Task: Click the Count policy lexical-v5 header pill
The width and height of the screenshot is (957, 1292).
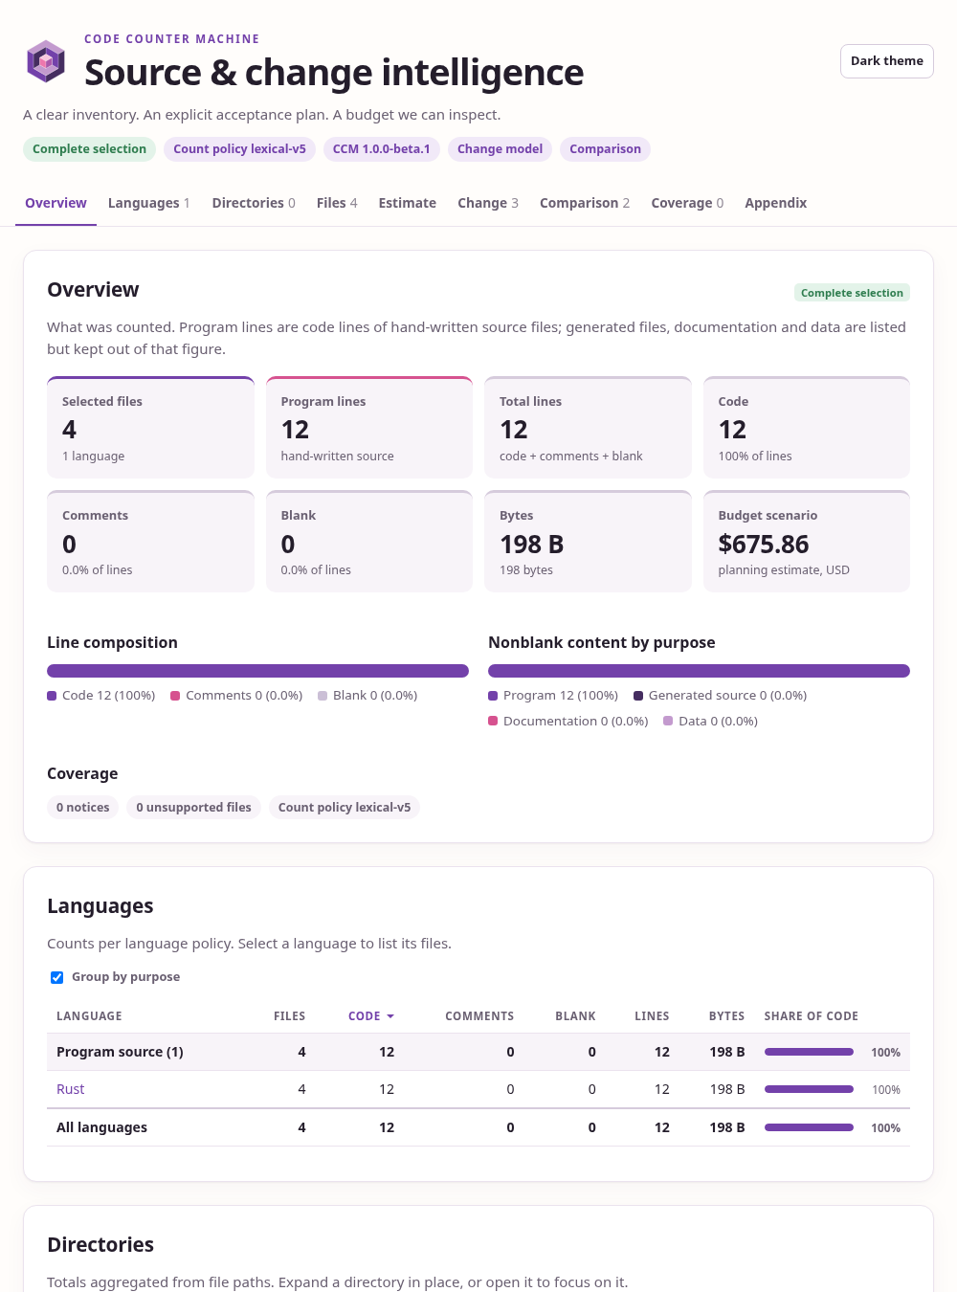Action: pyautogui.click(x=239, y=149)
